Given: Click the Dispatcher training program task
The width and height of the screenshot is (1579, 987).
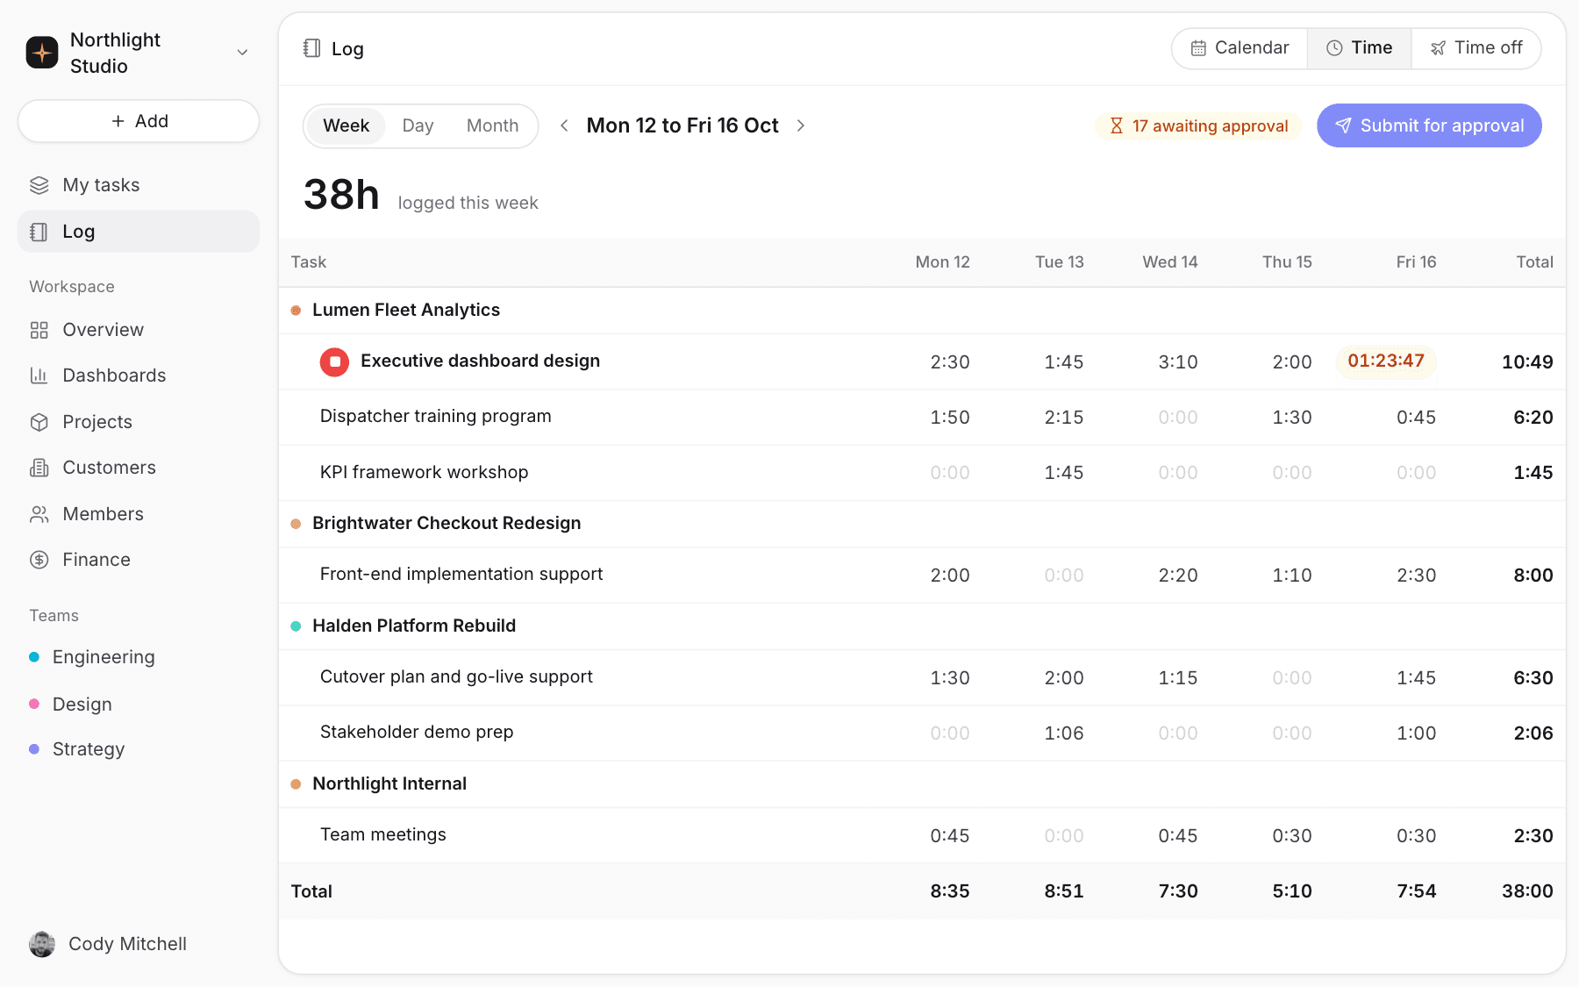Looking at the screenshot, I should click(x=435, y=416).
